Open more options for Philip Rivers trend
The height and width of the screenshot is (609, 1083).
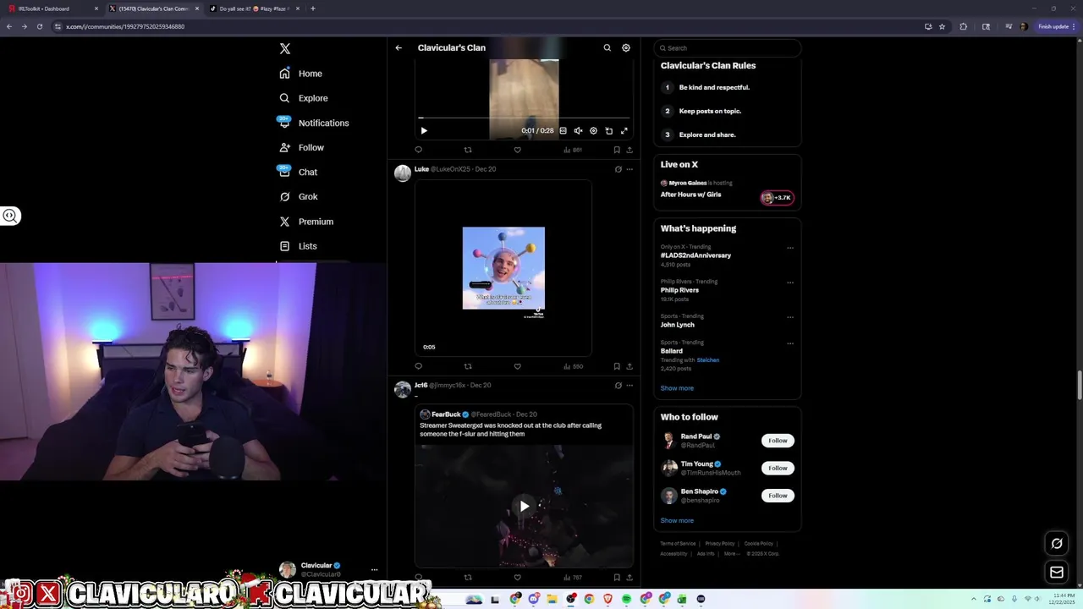click(790, 283)
